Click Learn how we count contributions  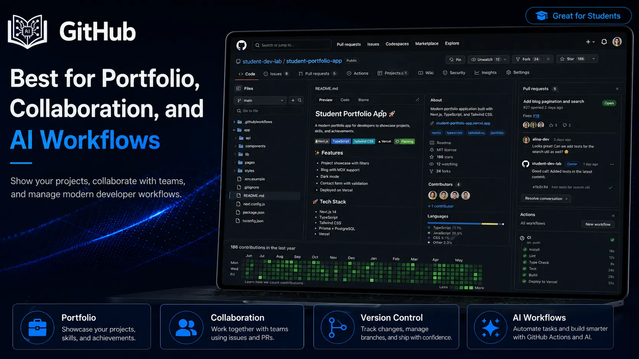pos(274,282)
